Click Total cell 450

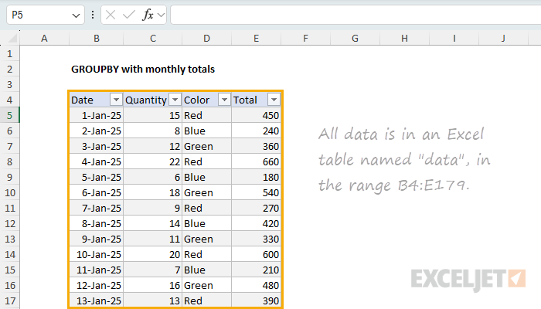[x=256, y=116]
